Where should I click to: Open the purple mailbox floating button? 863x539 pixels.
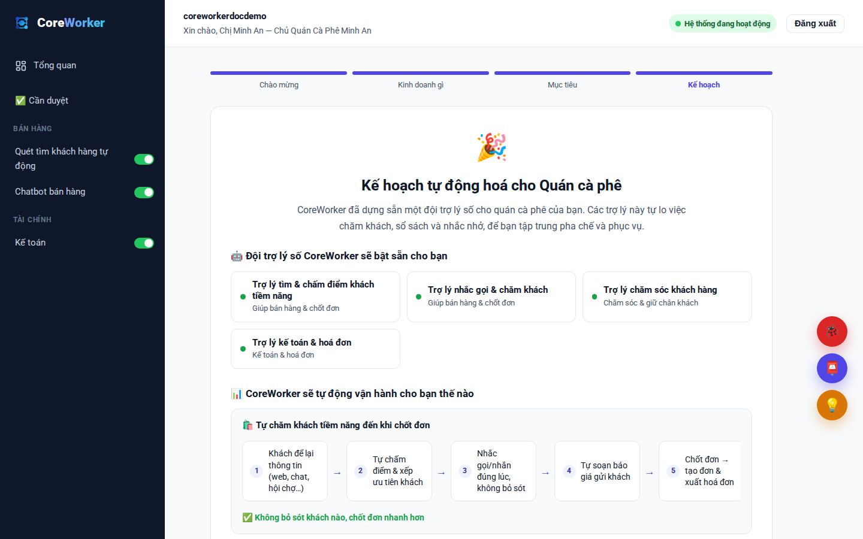(x=832, y=368)
